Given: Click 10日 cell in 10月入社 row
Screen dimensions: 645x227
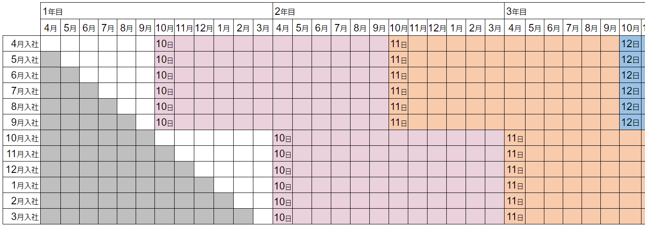Looking at the screenshot, I should pos(282,138).
